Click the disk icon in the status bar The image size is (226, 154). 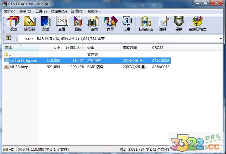(x=6, y=149)
